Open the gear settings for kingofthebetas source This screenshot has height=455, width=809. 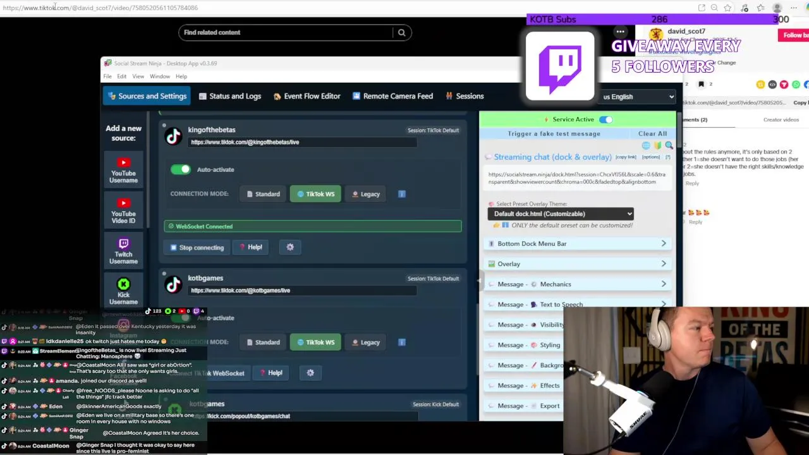(x=290, y=247)
